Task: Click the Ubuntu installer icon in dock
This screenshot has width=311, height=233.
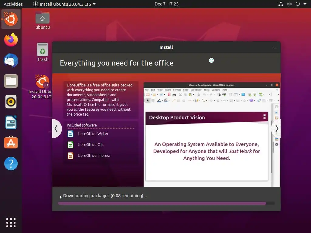Action: coord(11,19)
